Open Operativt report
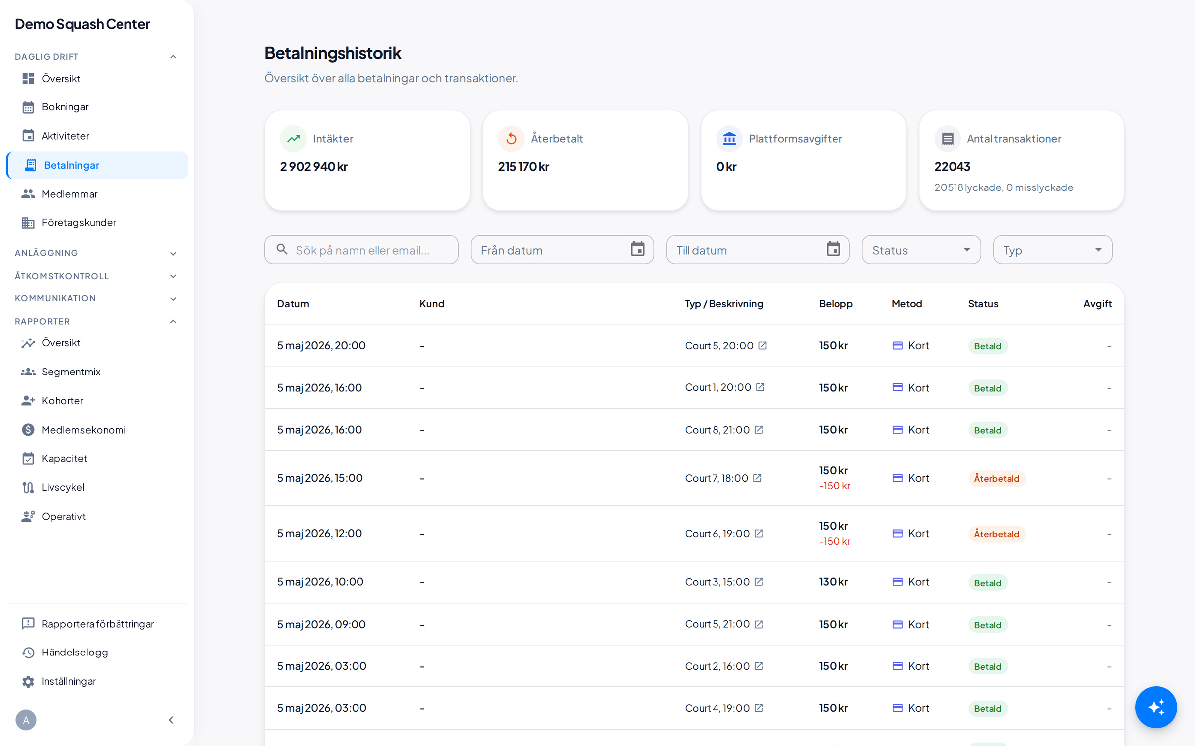 (x=97, y=516)
